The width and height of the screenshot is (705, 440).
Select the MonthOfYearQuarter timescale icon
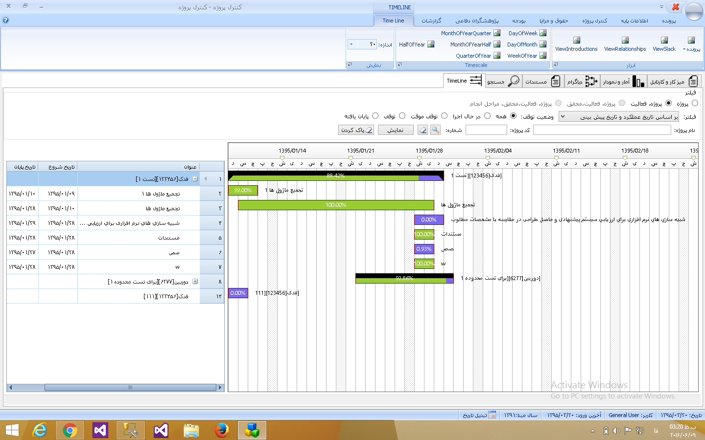(497, 33)
